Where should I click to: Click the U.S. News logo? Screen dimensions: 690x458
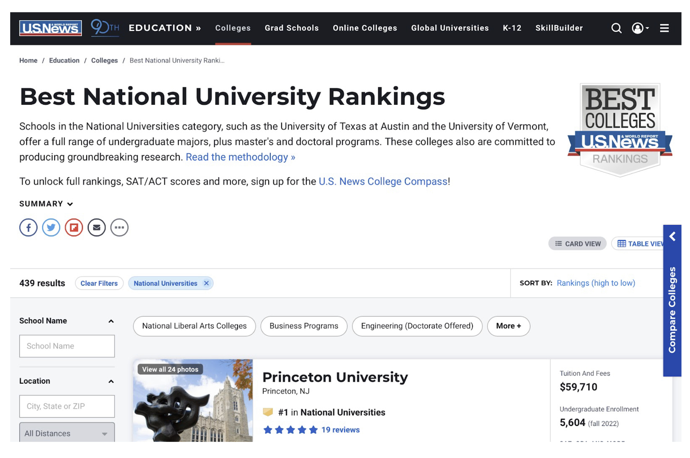click(x=50, y=28)
